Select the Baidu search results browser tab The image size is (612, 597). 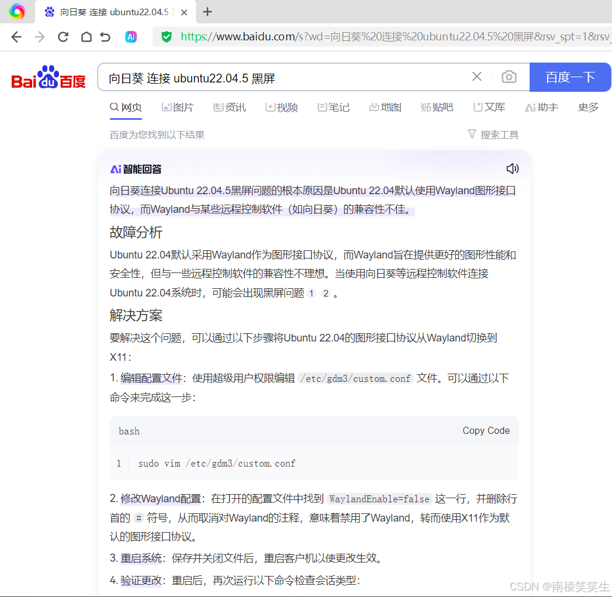[116, 12]
